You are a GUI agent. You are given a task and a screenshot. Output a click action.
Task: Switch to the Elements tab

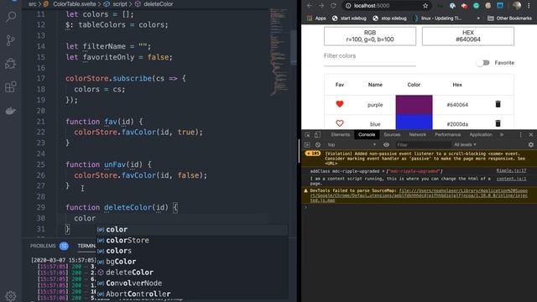tap(341, 135)
